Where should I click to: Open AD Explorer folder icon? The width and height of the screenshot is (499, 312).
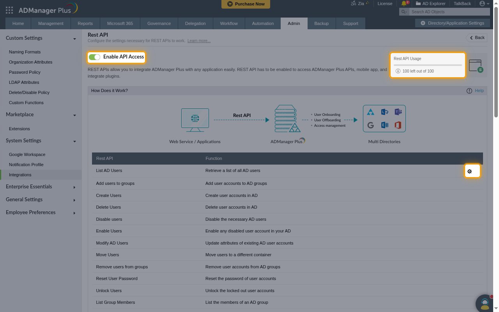pyautogui.click(x=418, y=4)
